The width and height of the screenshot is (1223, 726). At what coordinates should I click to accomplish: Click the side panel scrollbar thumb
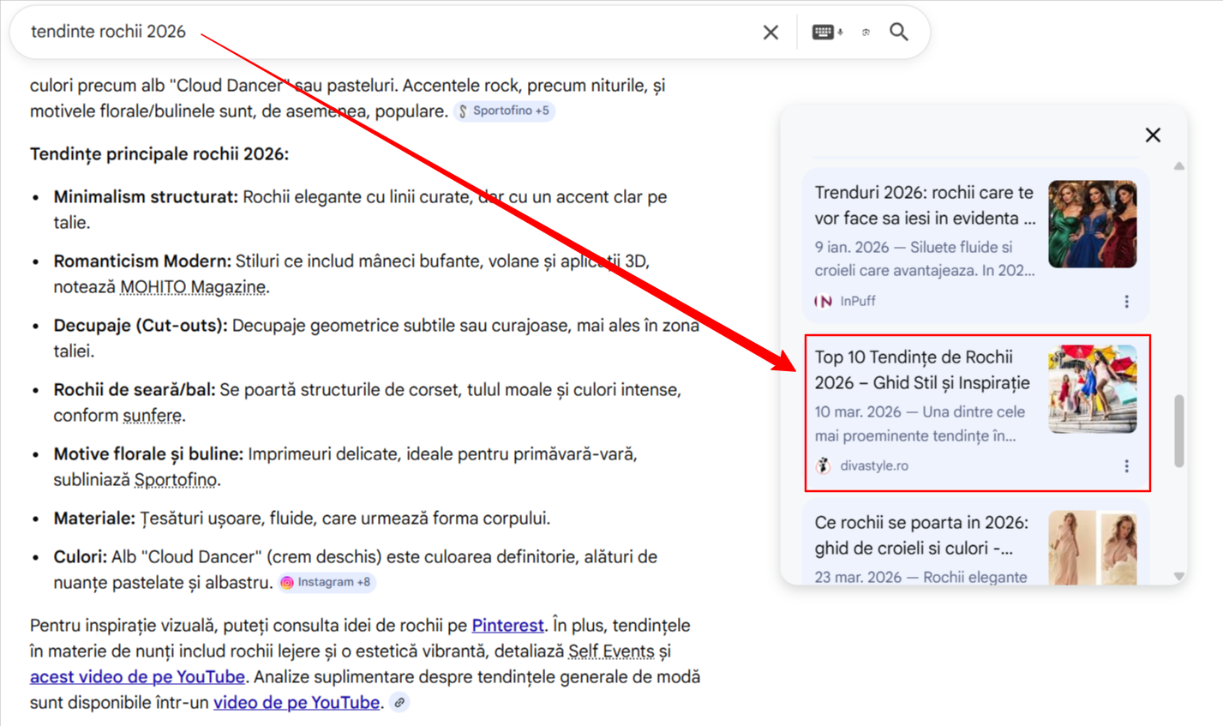[1179, 431]
